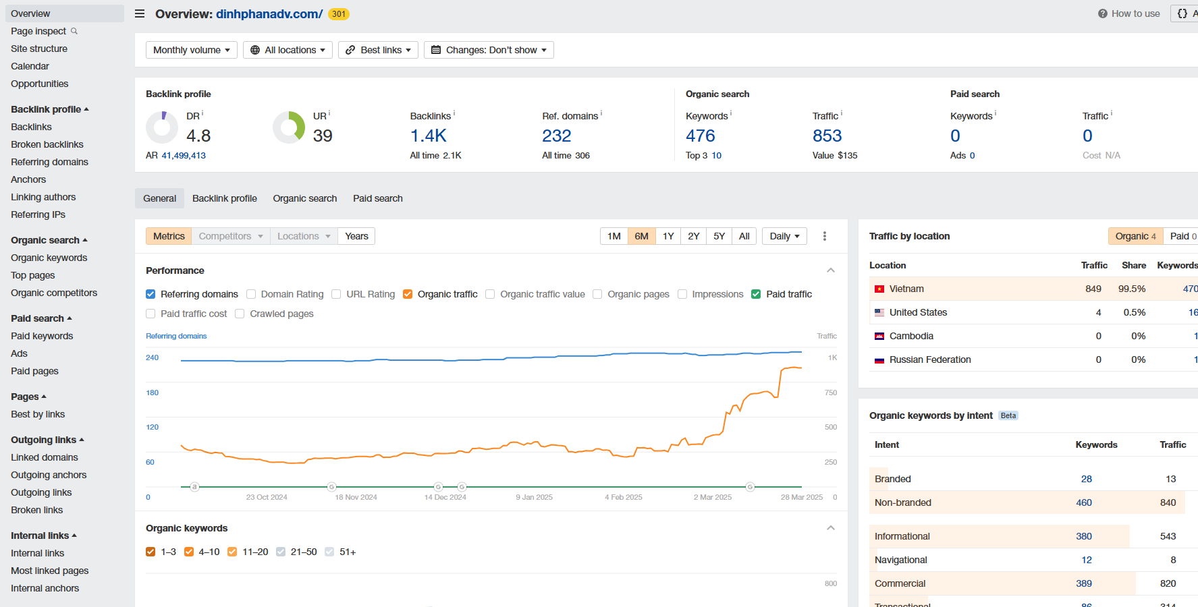Set chart range to 1M
Screen dimensions: 1198x607
[614, 236]
